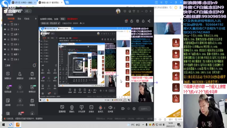Open 视频连麦 tool in toolbox
Screen dimensions: 227x128
[x=8, y=89]
